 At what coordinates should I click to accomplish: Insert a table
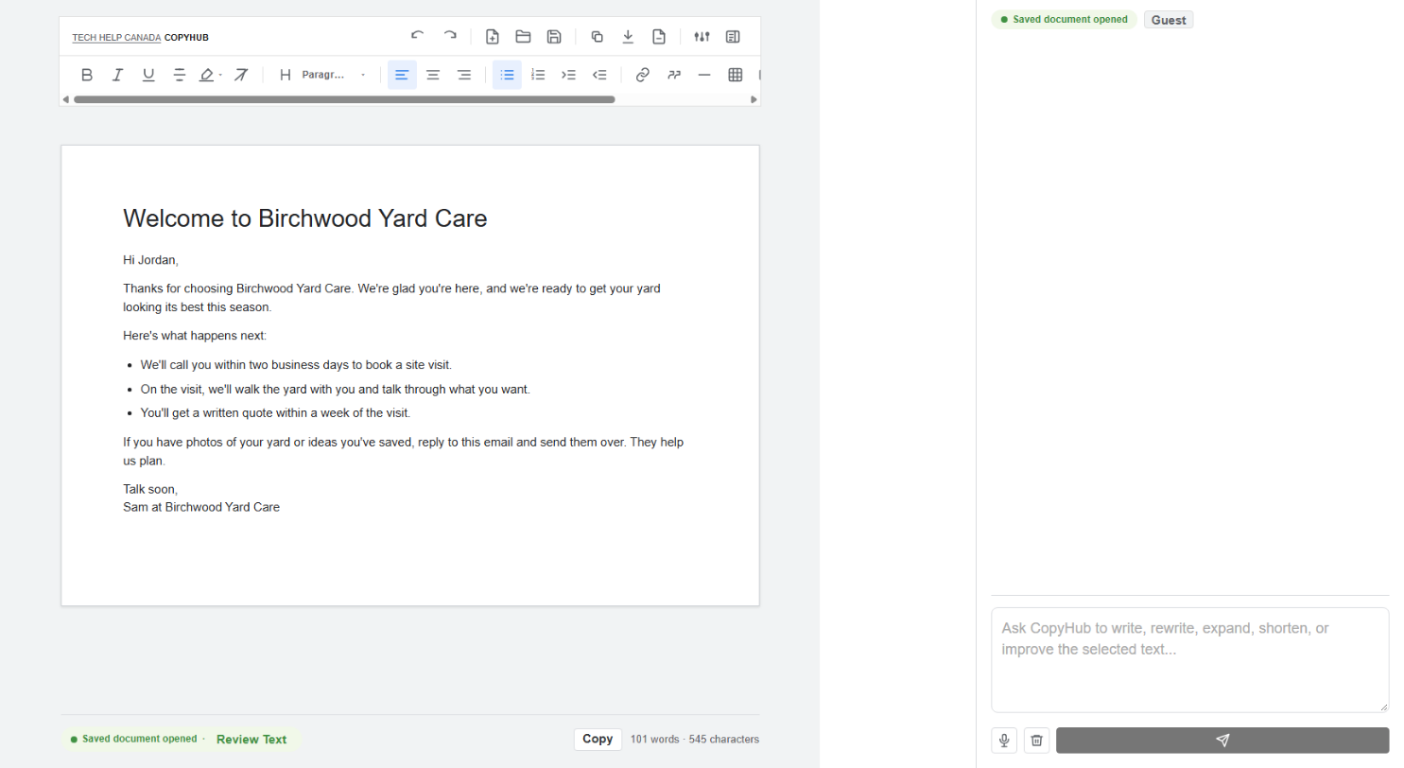coord(736,75)
